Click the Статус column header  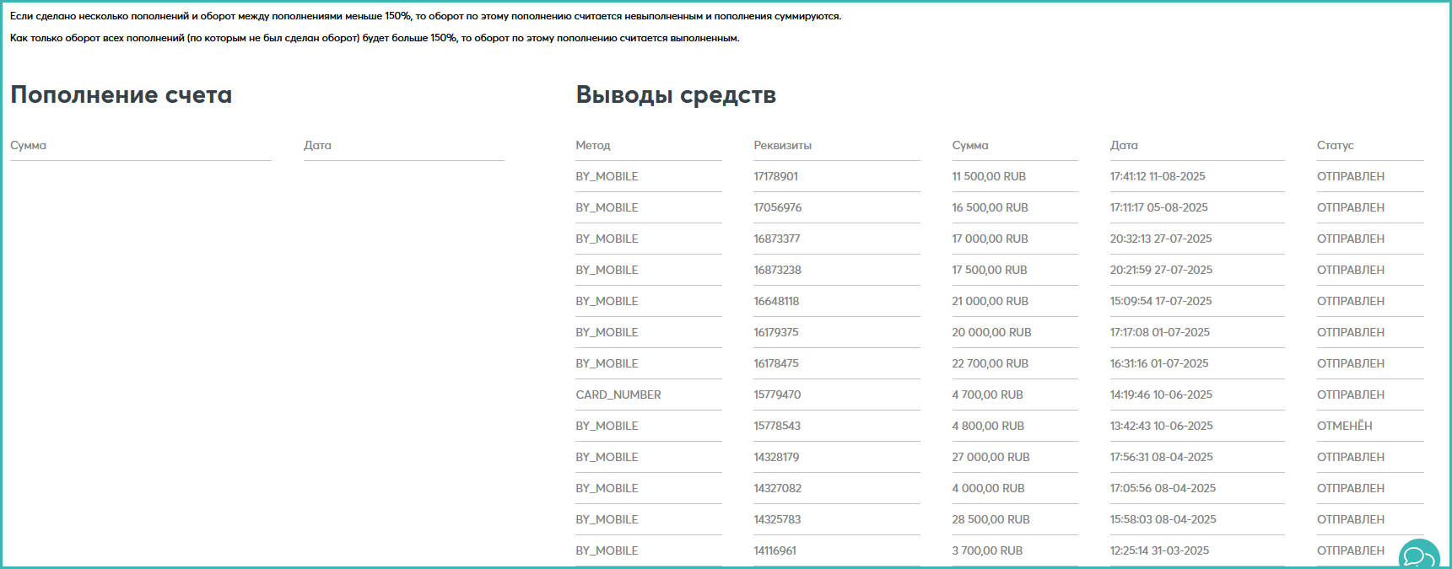tap(1335, 145)
